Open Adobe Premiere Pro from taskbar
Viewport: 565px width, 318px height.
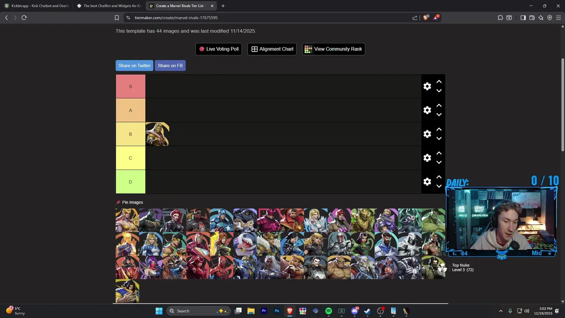pyautogui.click(x=264, y=311)
